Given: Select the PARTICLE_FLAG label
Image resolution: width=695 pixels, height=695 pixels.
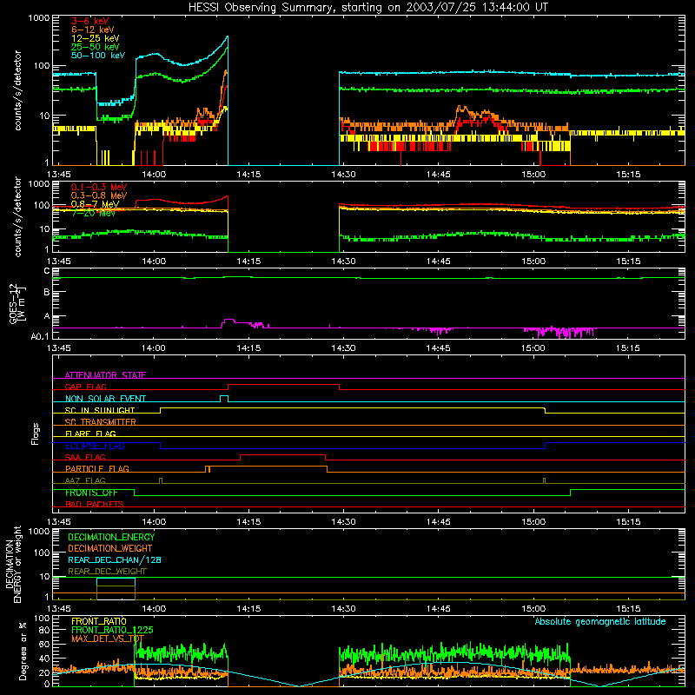Looking at the screenshot, I should tap(97, 468).
